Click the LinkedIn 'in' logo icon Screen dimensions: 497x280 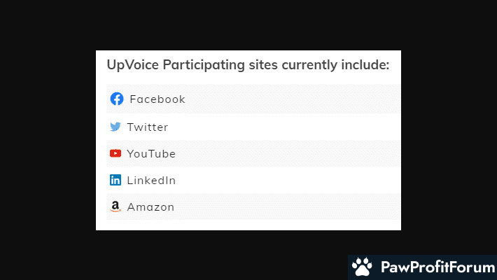coord(115,180)
